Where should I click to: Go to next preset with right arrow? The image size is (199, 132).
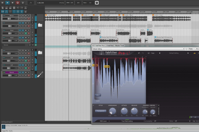[x=188, y=53]
